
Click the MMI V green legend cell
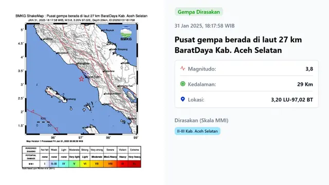(x=74, y=164)
